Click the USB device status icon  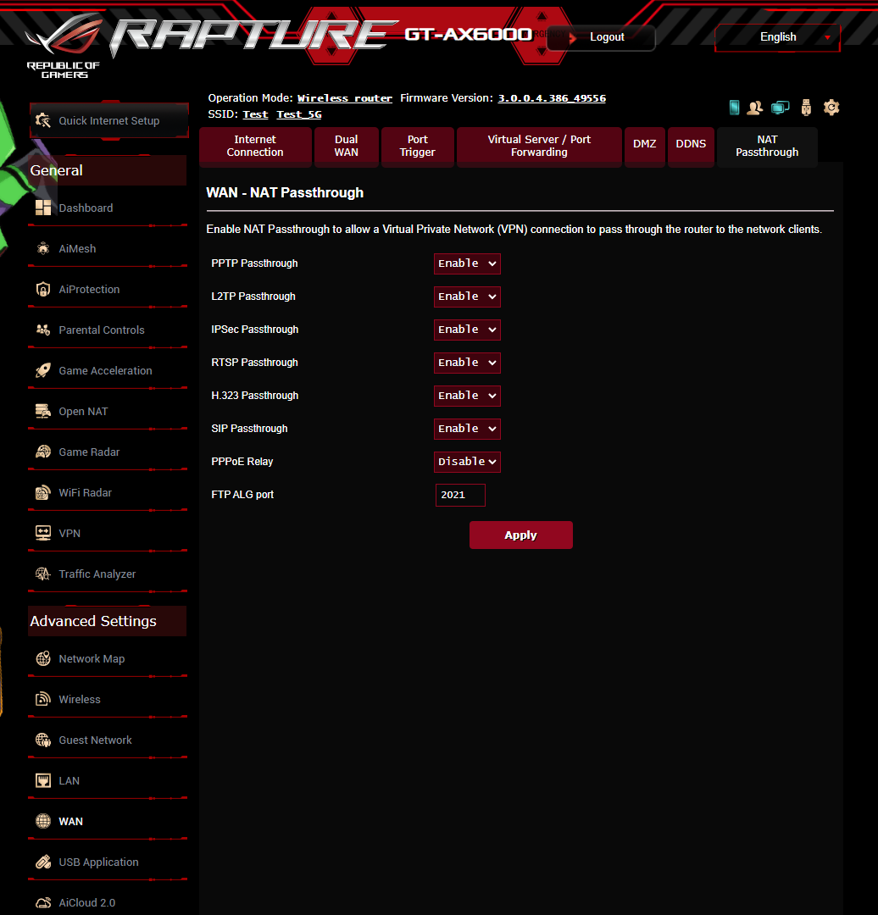pos(806,108)
